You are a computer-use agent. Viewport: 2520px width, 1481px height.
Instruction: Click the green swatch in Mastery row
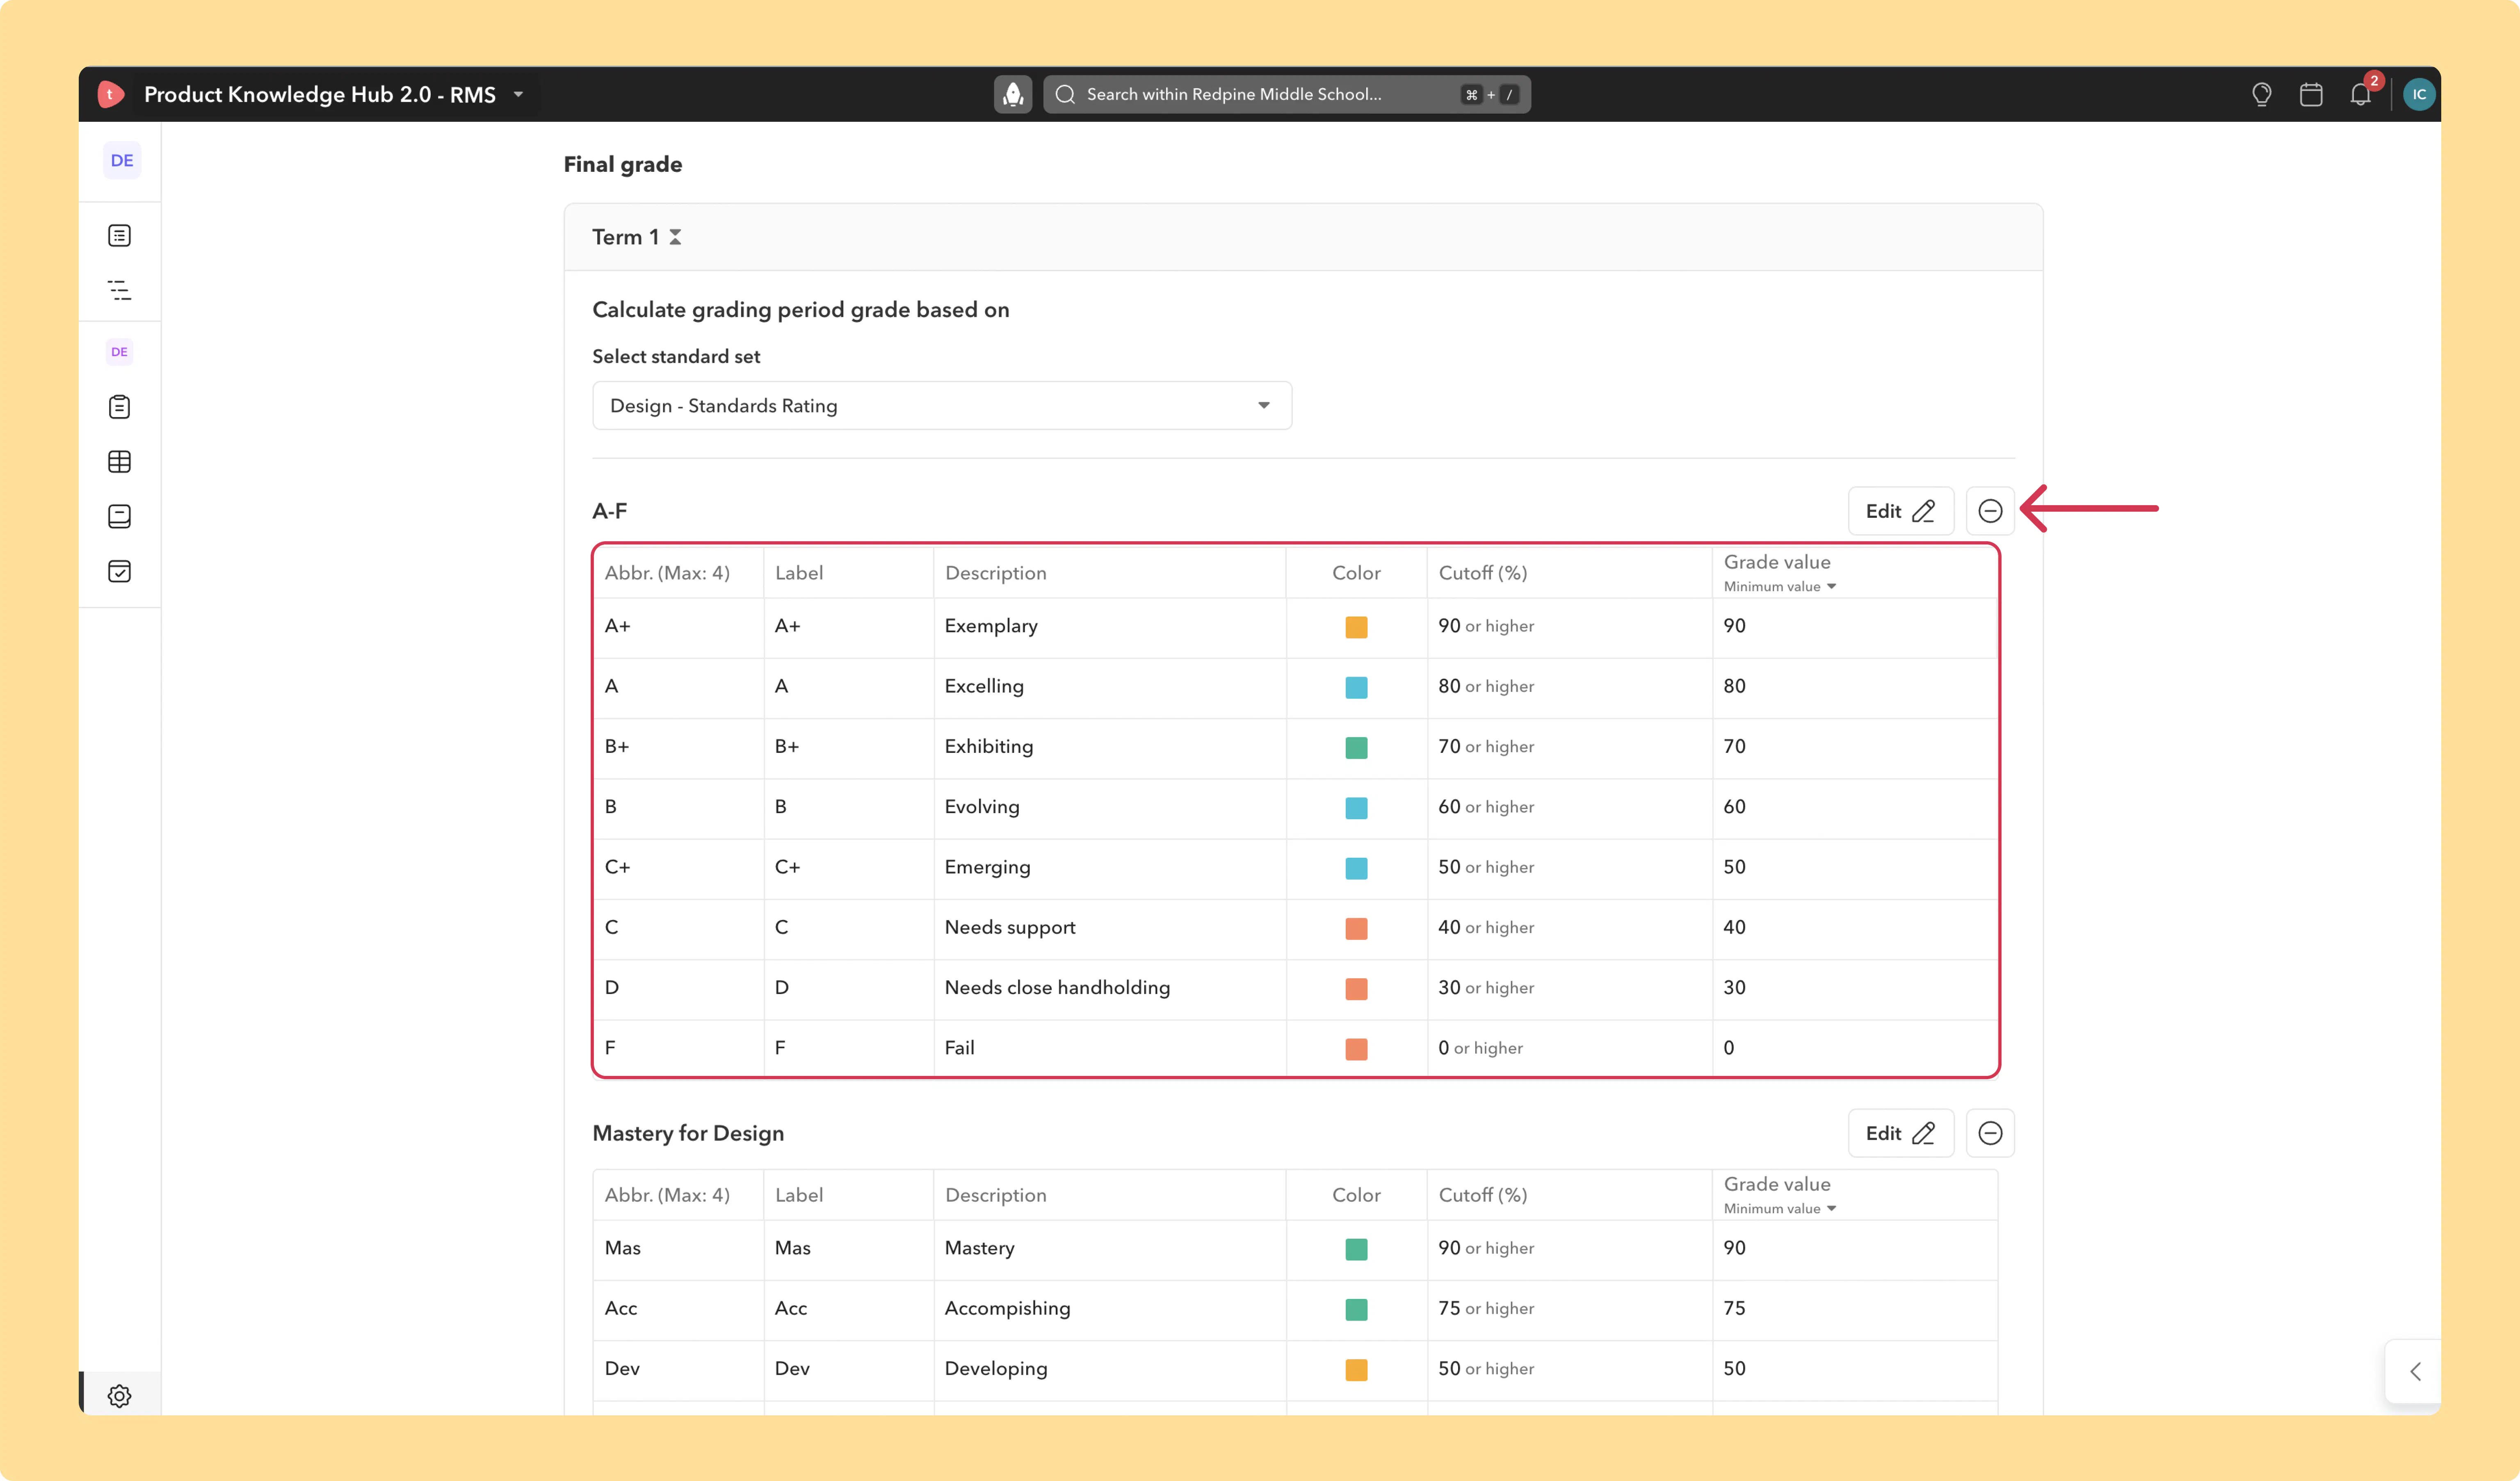pos(1356,1249)
